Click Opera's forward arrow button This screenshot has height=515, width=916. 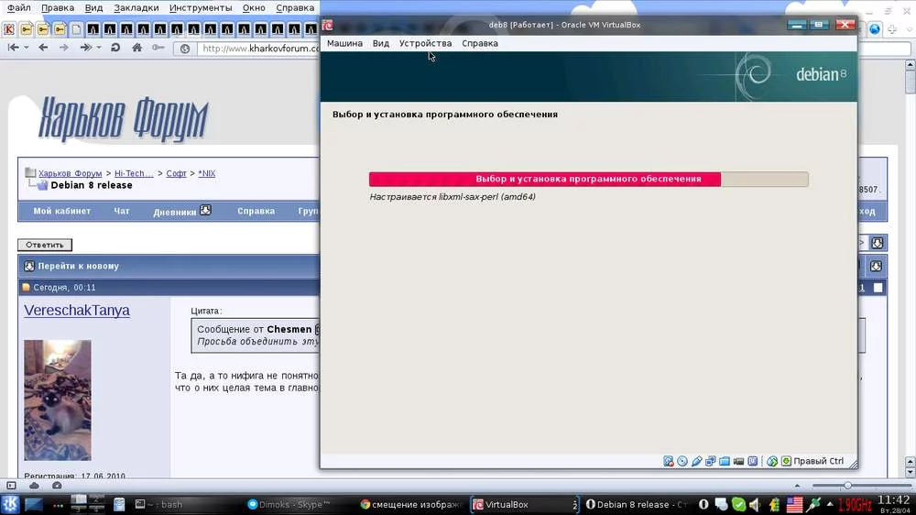(64, 48)
